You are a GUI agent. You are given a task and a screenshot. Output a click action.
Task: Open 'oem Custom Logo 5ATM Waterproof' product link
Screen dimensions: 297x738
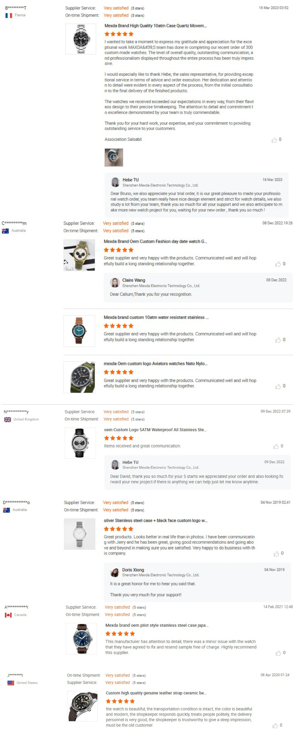pyautogui.click(x=155, y=430)
